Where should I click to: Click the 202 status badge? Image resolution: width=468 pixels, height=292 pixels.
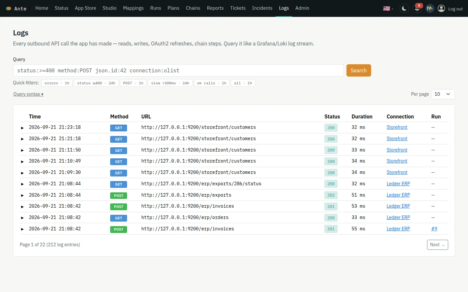(331, 195)
